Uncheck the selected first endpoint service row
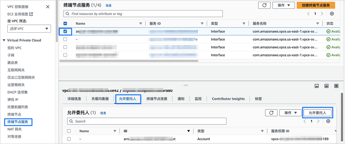345x144 pixels. [x=65, y=31]
